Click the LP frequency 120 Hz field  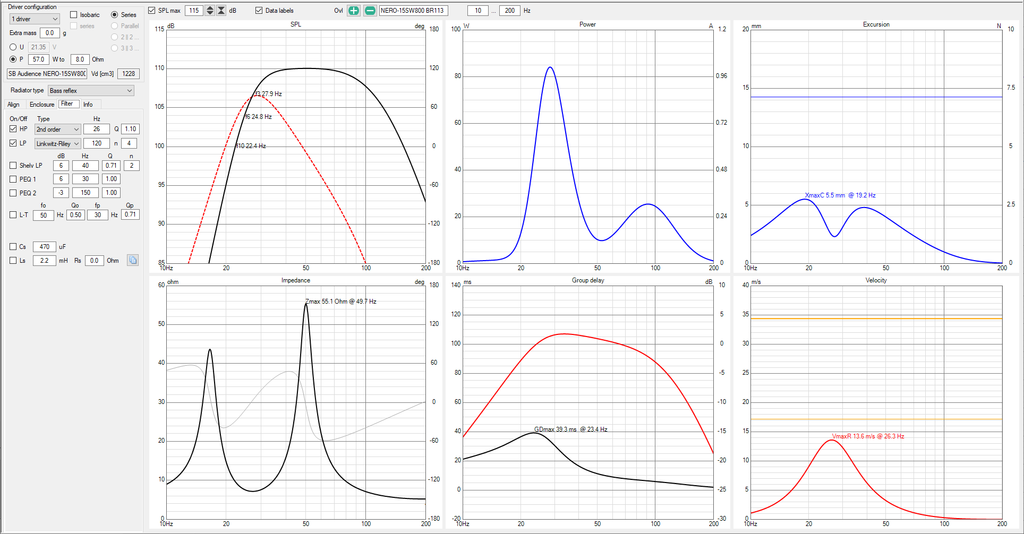(x=97, y=143)
